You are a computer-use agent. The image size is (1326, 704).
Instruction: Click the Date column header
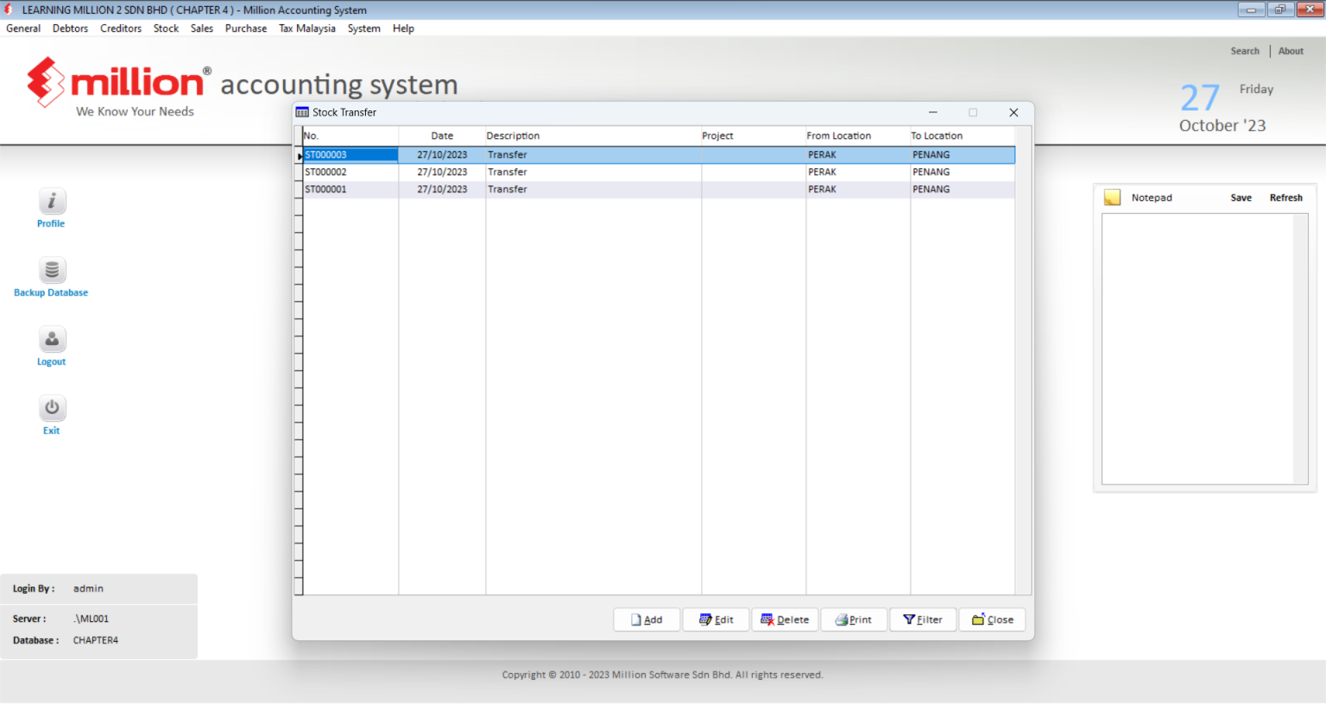(442, 135)
